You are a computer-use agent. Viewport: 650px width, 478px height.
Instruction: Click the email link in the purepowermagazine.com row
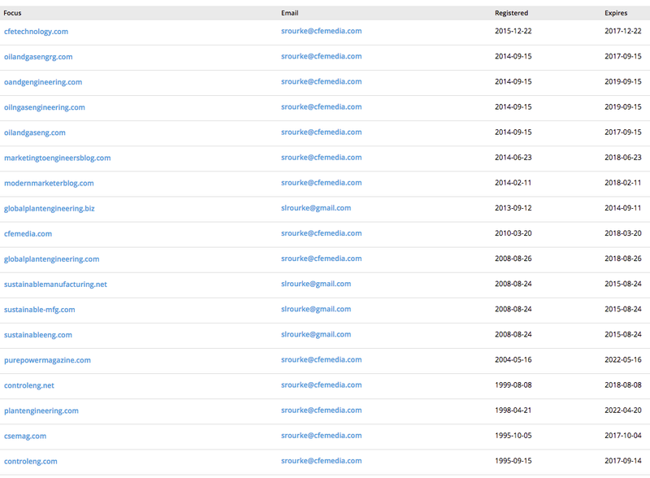pyautogui.click(x=321, y=360)
